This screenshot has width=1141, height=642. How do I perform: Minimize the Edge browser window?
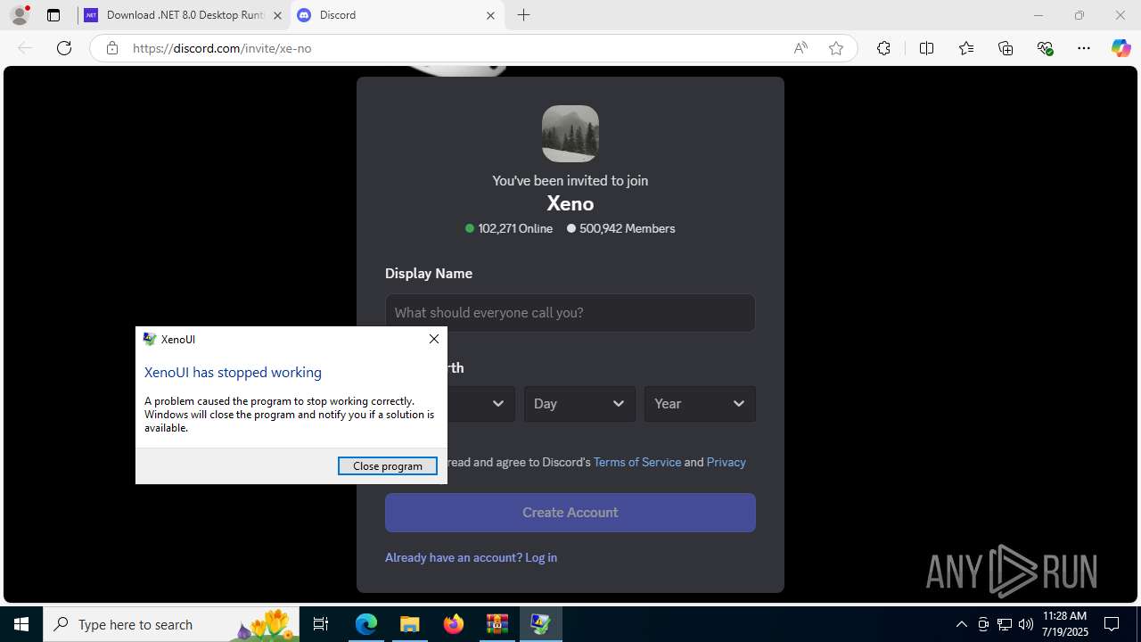[1038, 15]
